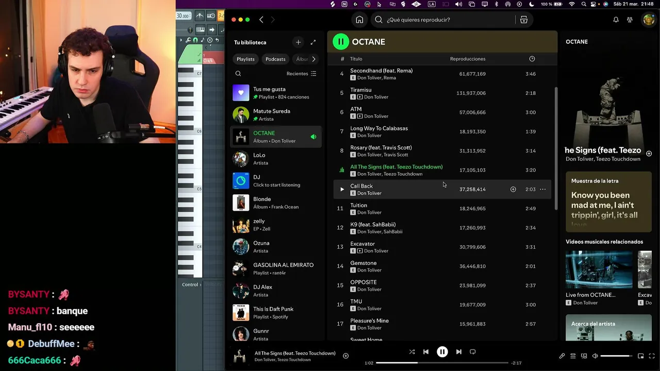Focus the ¿Qué quieres reproducir? search field
Image resolution: width=660 pixels, height=371 pixels.
point(443,20)
